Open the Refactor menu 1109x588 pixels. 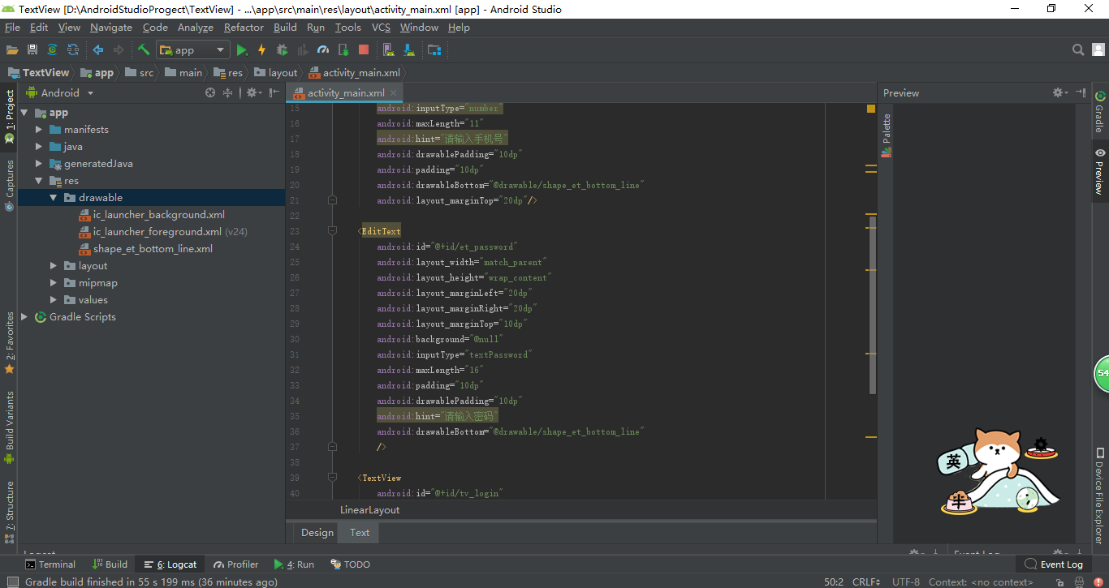pyautogui.click(x=244, y=27)
